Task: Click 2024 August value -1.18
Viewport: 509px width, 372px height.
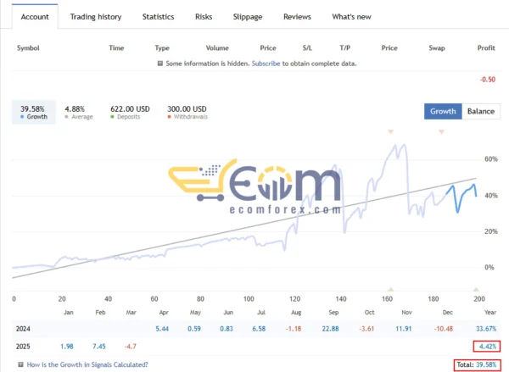Action: 294,329
